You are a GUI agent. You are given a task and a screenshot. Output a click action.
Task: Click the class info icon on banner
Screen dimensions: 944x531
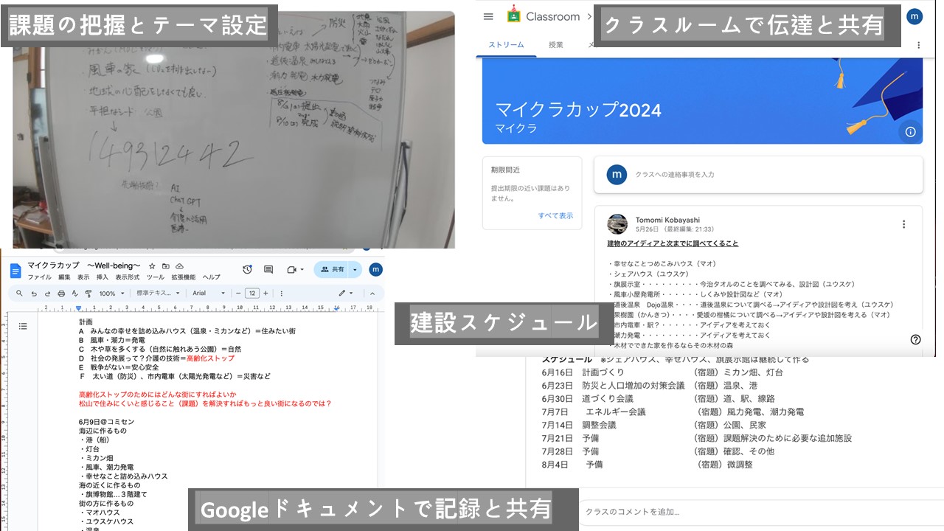910,131
